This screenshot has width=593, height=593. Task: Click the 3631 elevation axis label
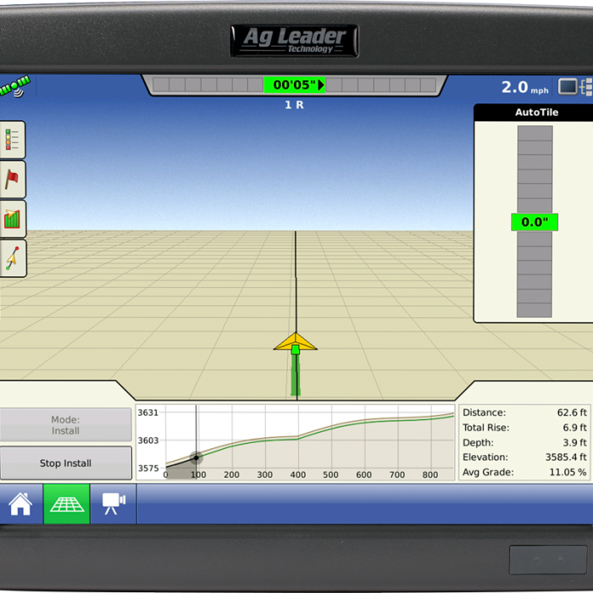point(148,413)
